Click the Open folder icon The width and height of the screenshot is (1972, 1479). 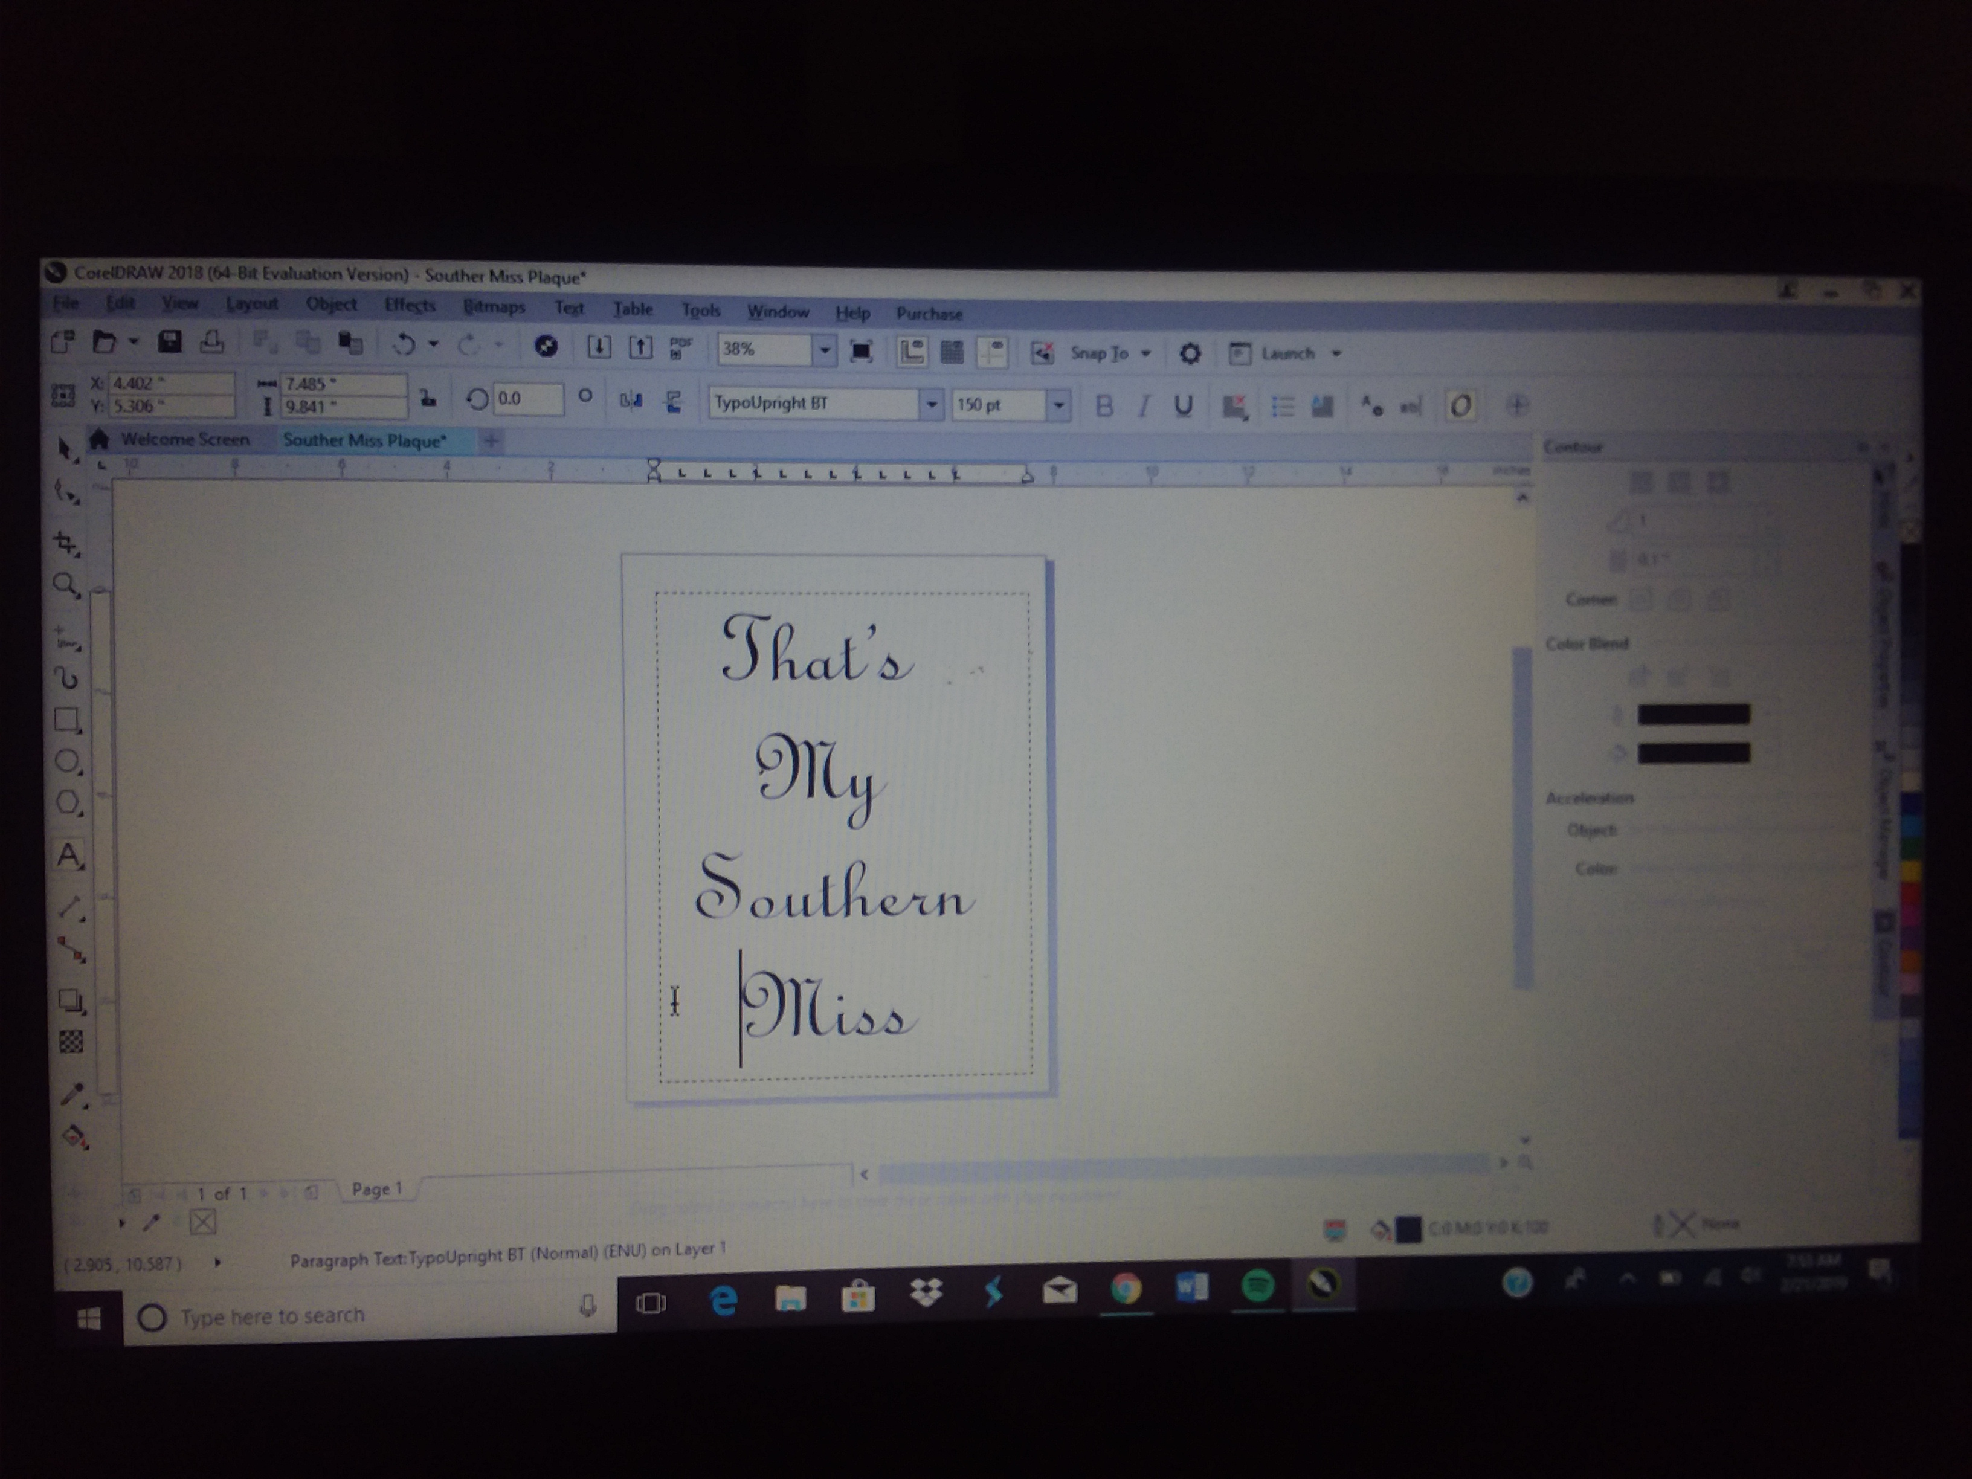[x=105, y=343]
